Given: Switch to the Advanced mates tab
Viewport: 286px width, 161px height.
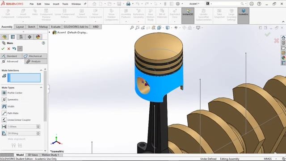Looking at the screenshot, I should (x=12, y=62).
